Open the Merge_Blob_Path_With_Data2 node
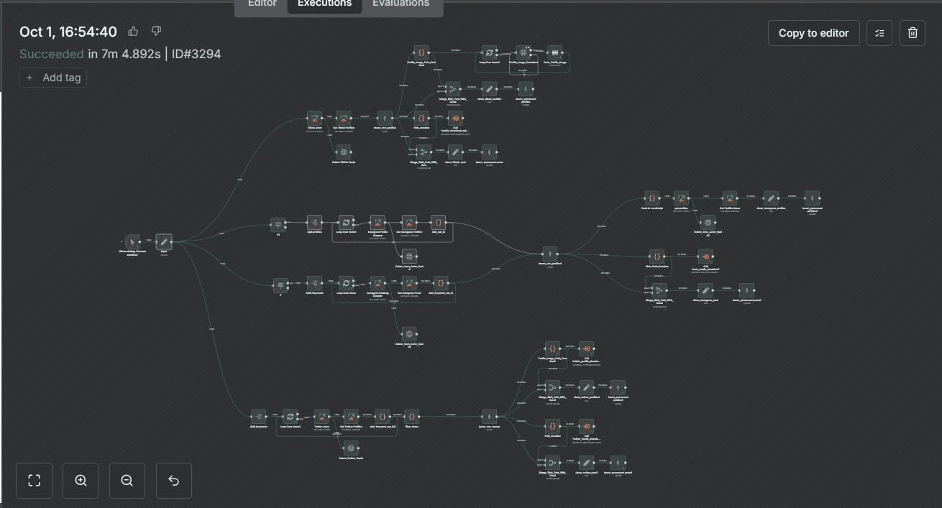Viewport: 942px width, 508px height. click(x=658, y=290)
